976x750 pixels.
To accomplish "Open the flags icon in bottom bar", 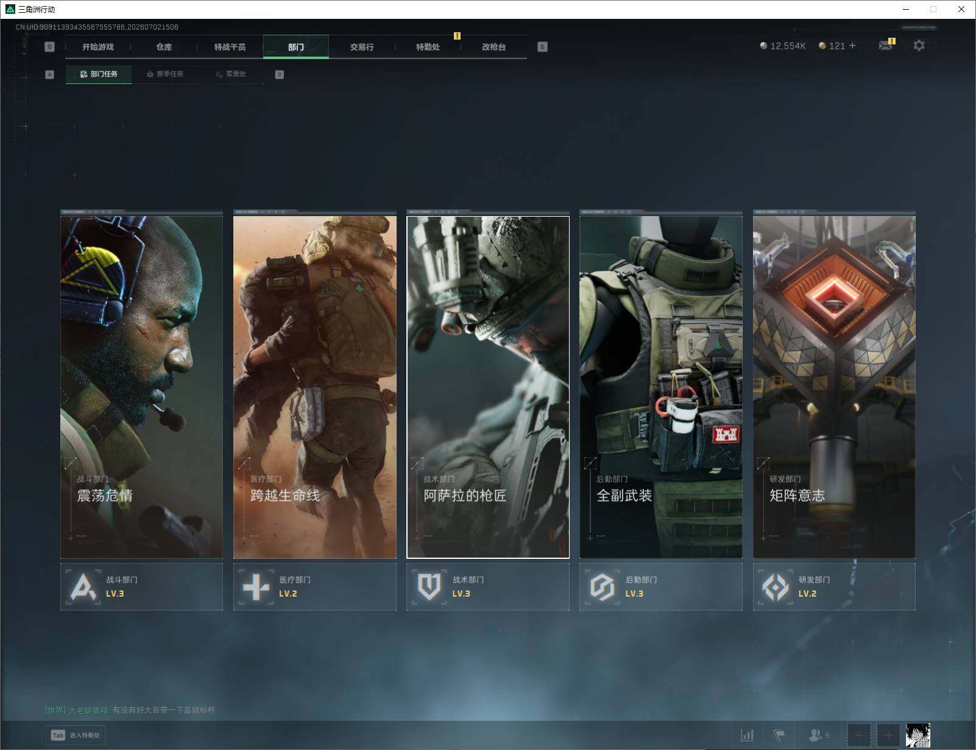I will pos(779,735).
